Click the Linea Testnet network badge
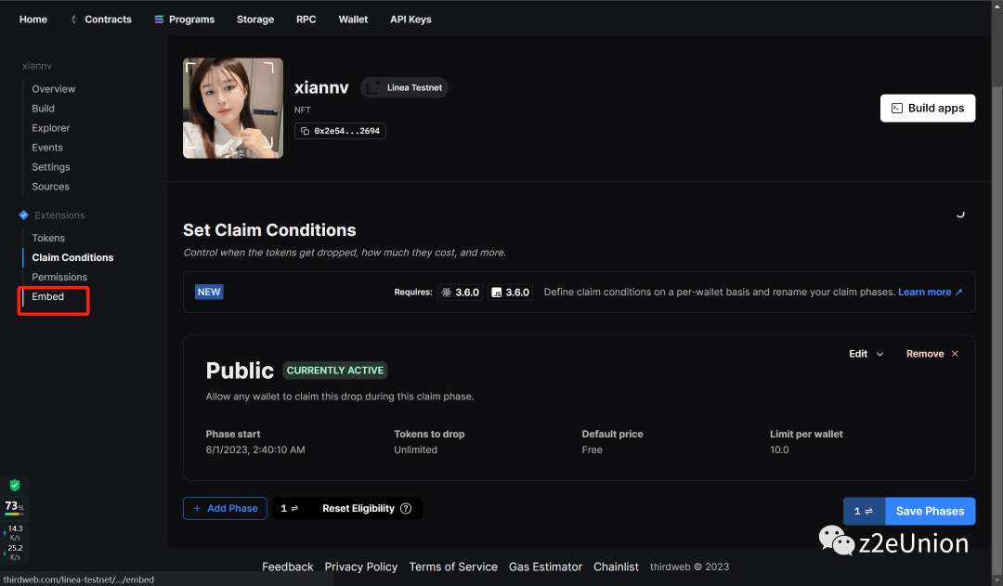1003x586 pixels. pyautogui.click(x=405, y=88)
